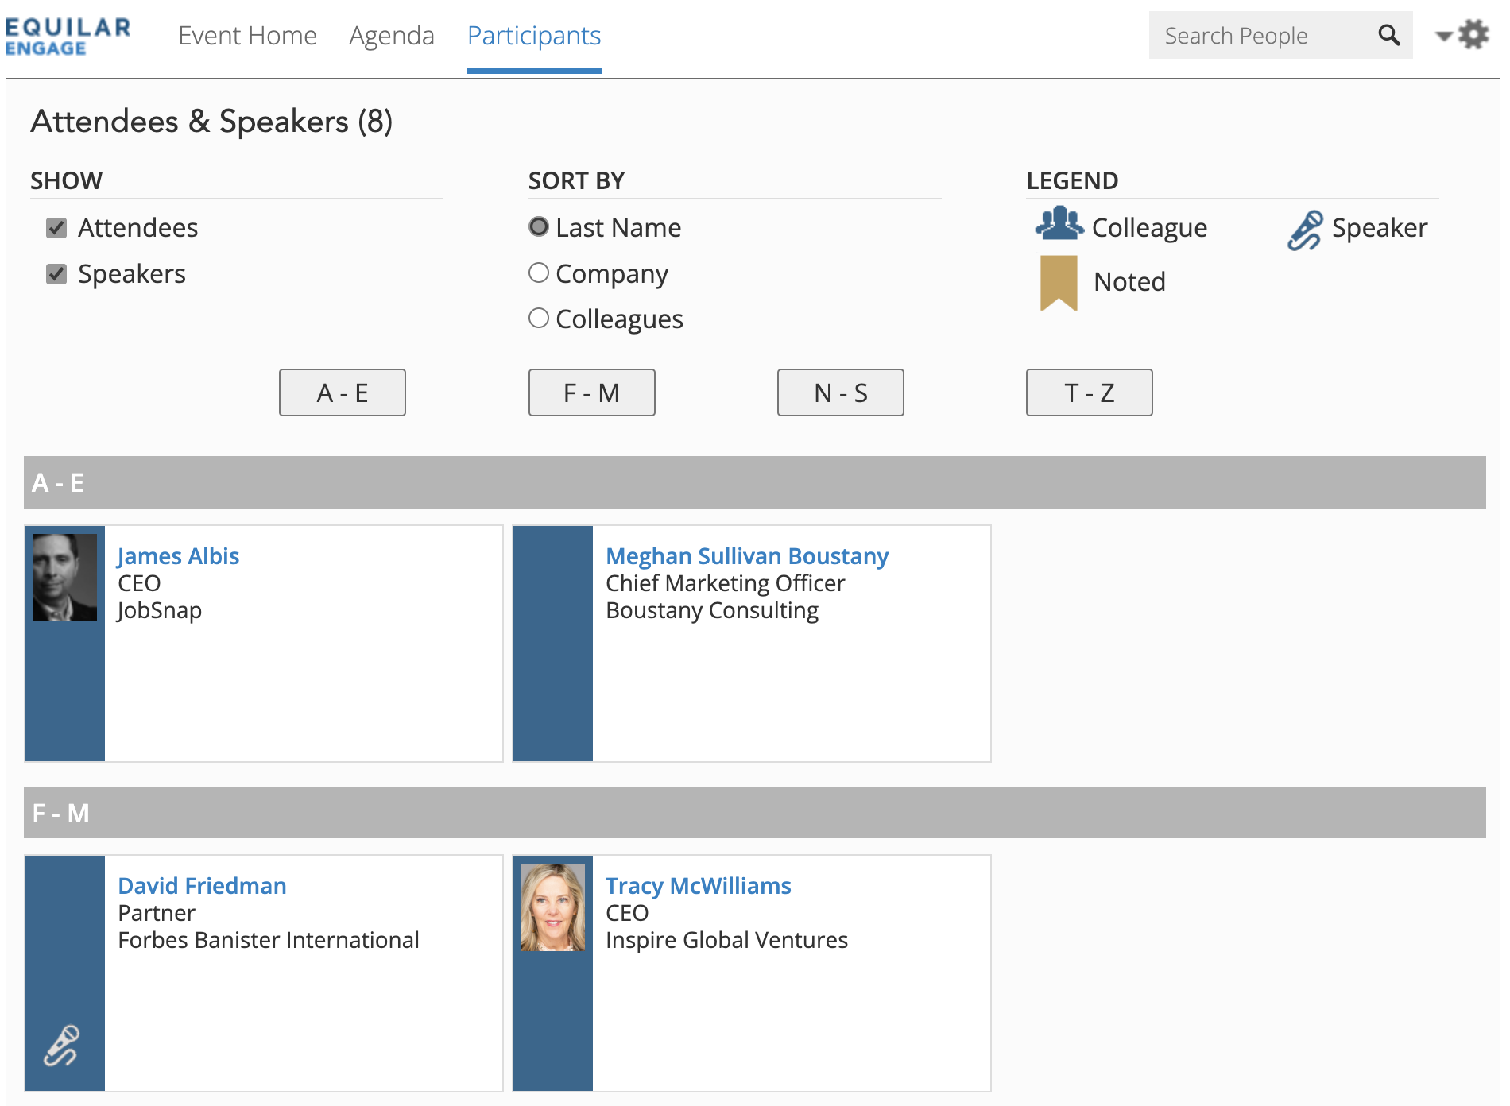1510x1106 pixels.
Task: Select Colleagues sort option
Action: [x=539, y=319]
